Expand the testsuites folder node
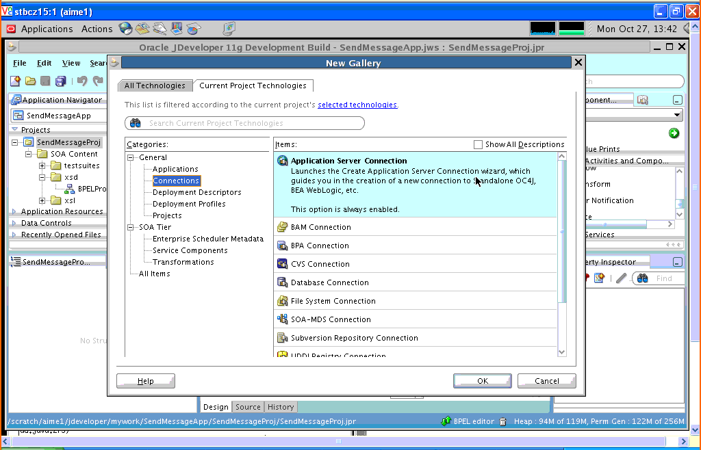 pyautogui.click(x=42, y=166)
